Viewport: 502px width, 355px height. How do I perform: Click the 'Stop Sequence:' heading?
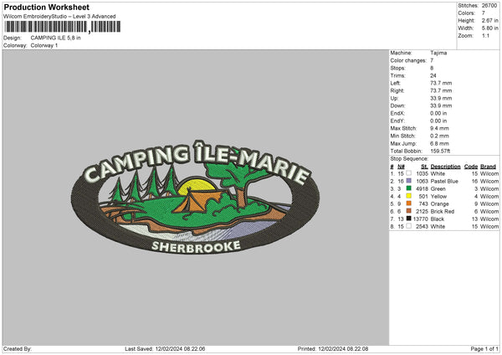(x=409, y=159)
